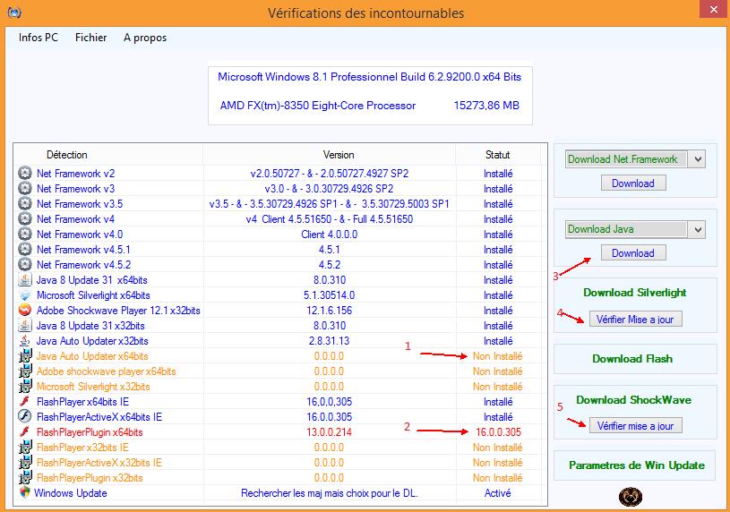Click 'Activé' status for Windows Update

(498, 493)
